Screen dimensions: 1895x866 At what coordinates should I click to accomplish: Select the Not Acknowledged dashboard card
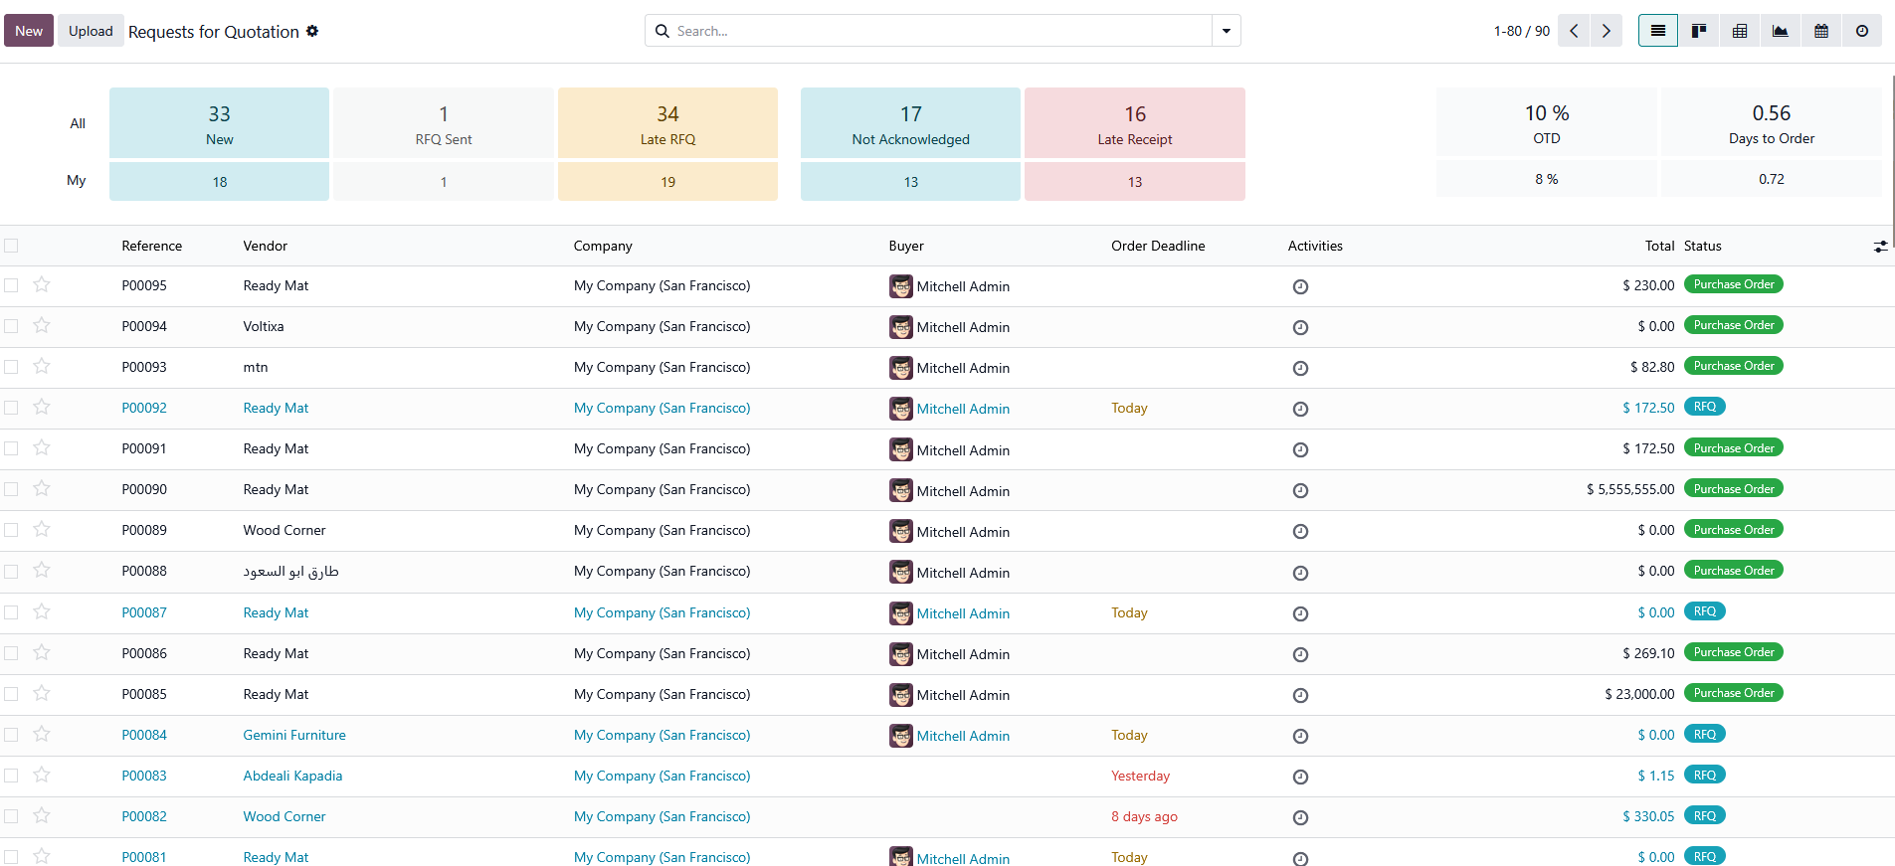(x=910, y=123)
